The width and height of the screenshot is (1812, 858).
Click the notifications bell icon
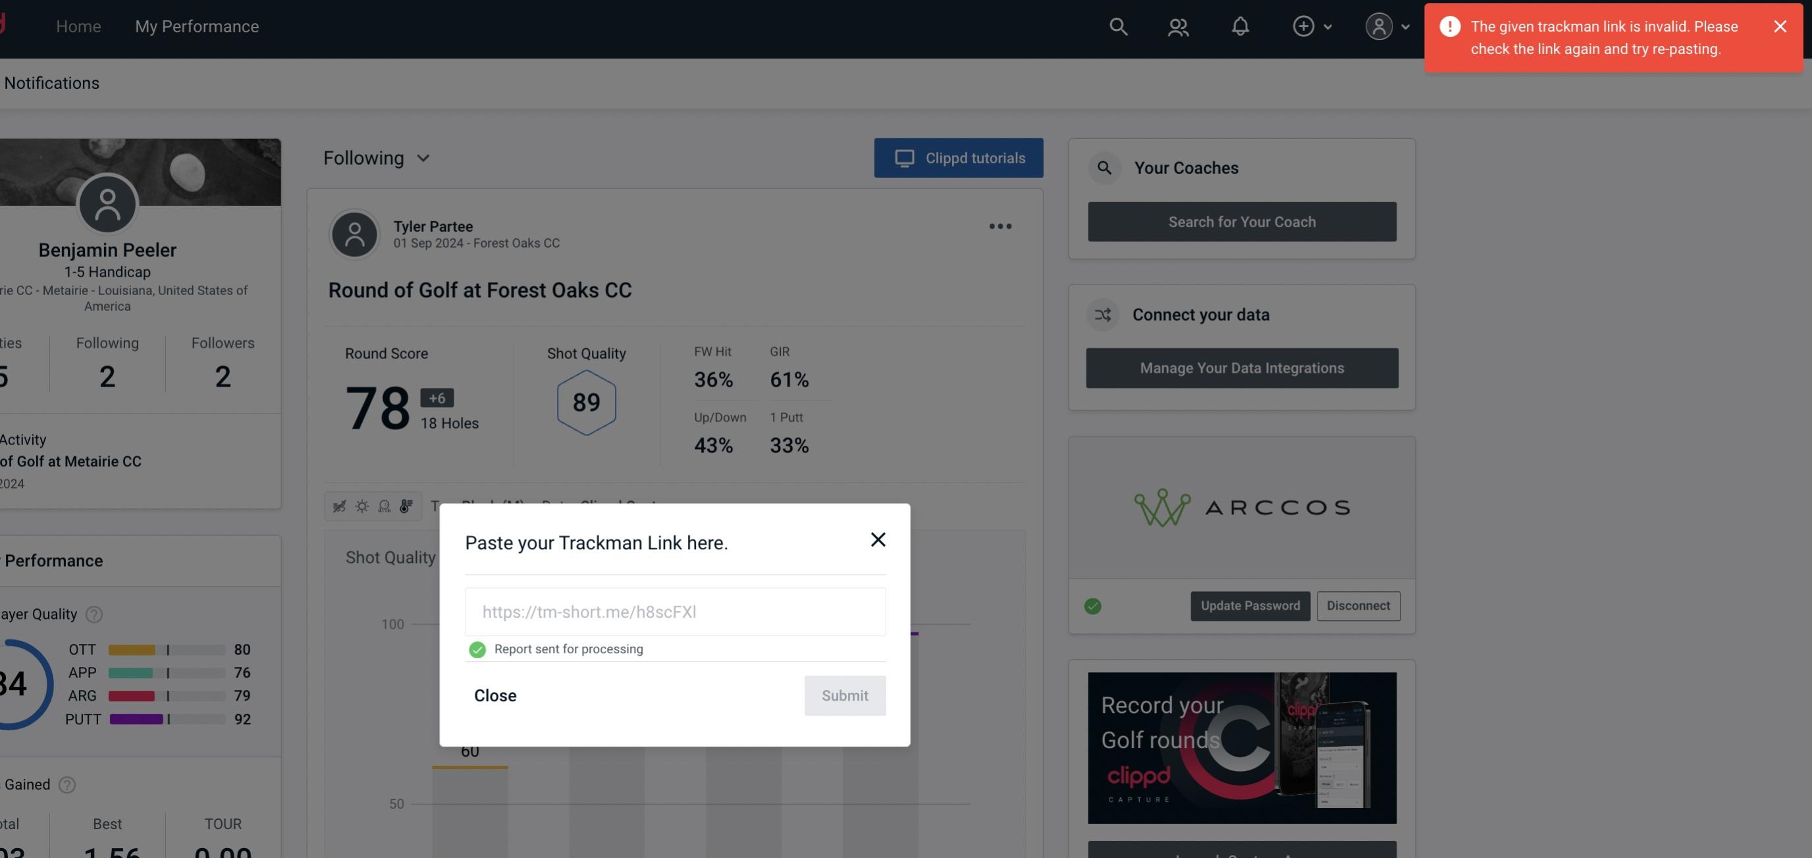coord(1240,26)
